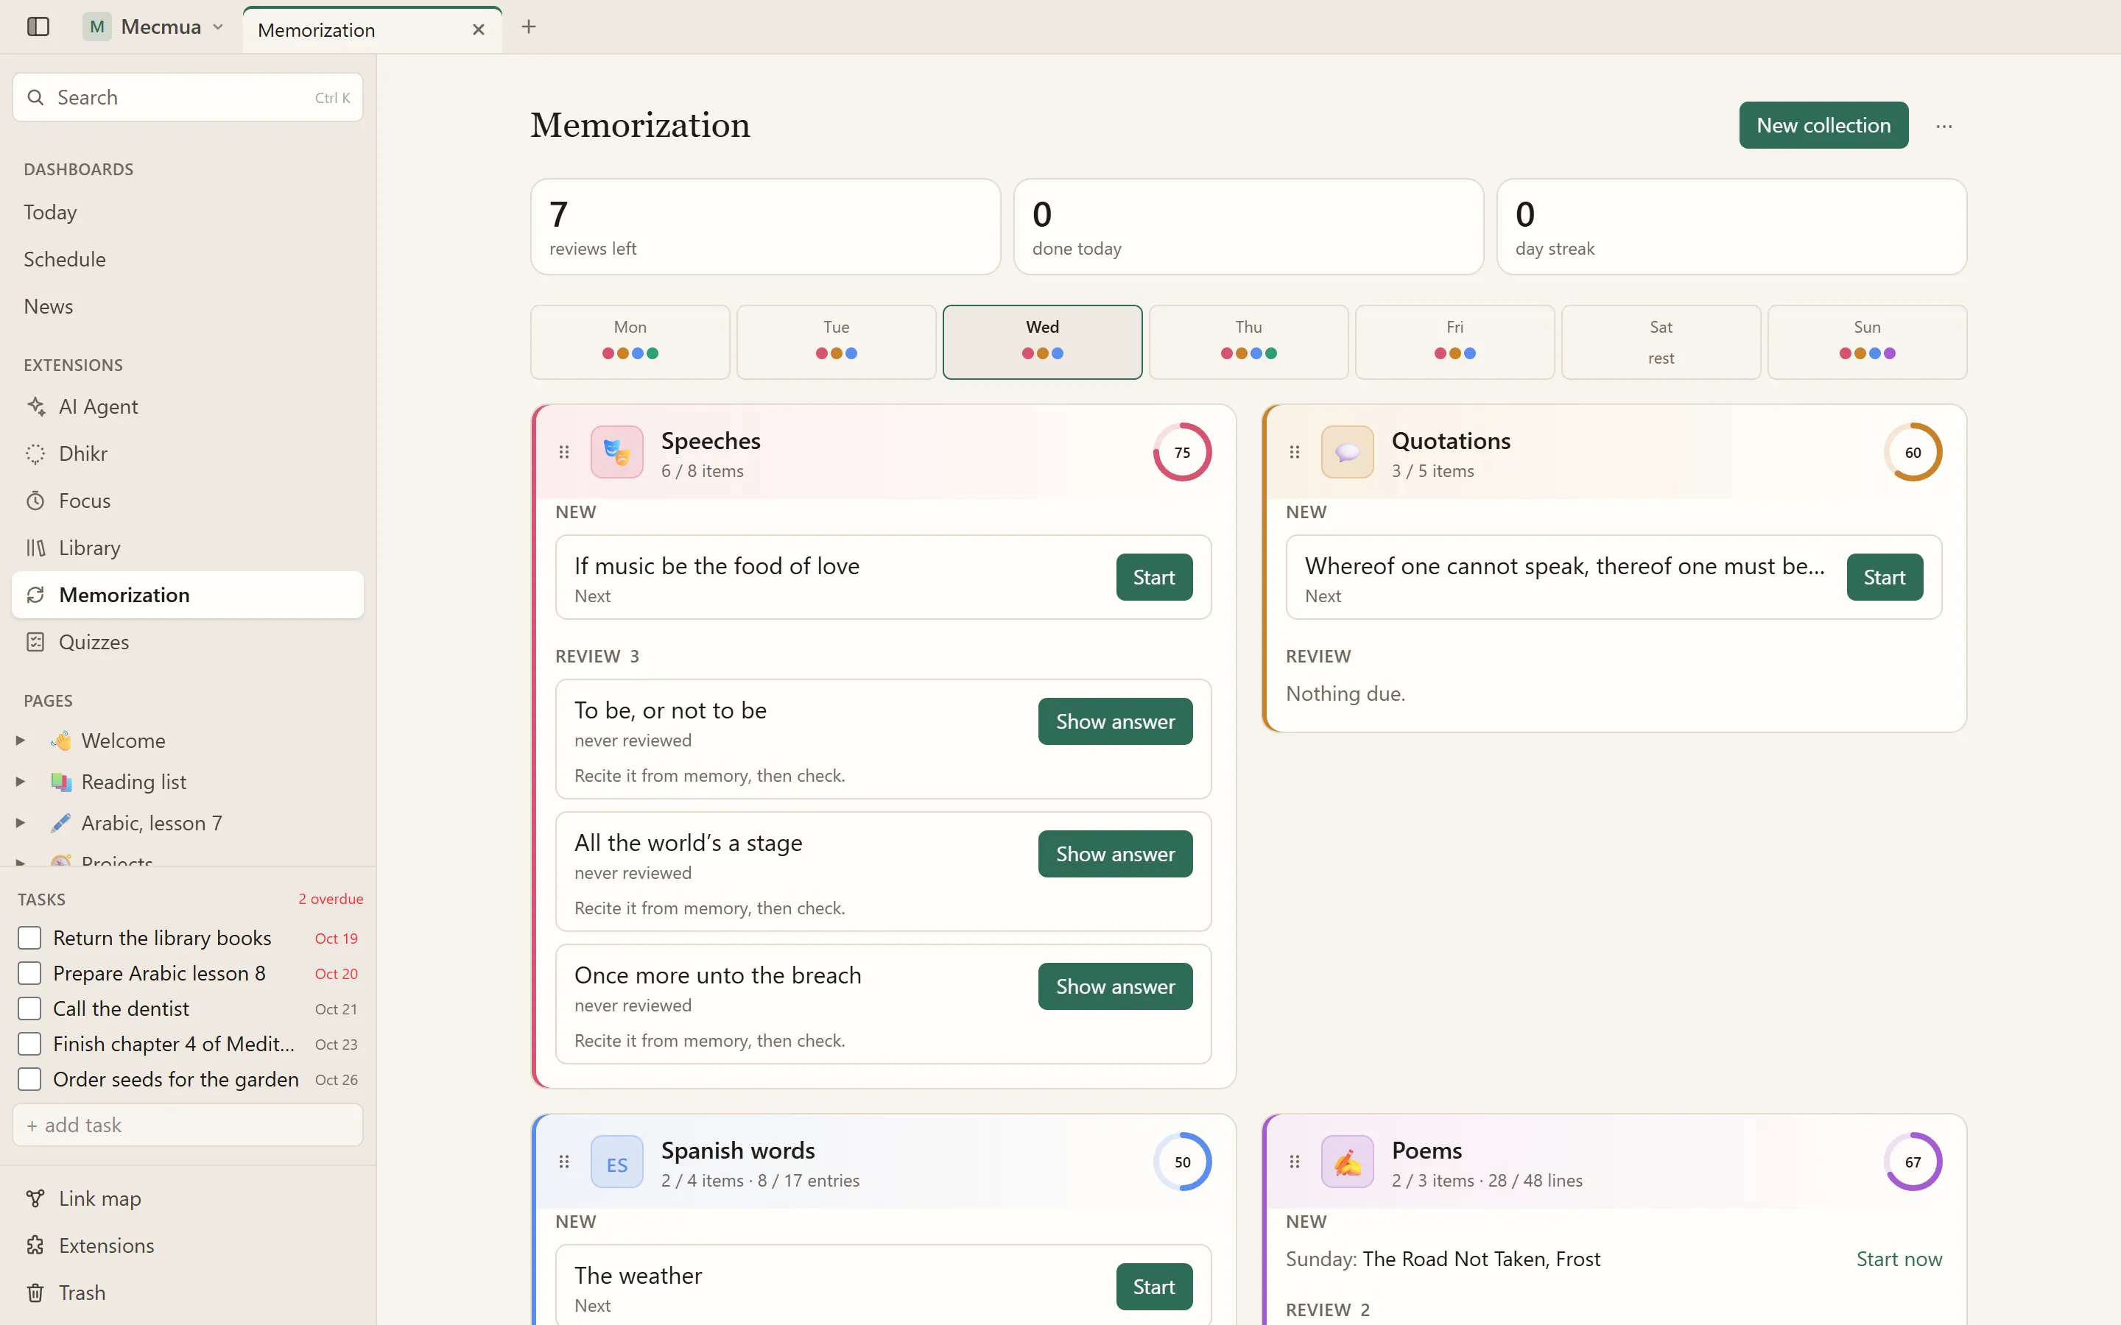Click the Speeches theater masks icon

coord(617,452)
